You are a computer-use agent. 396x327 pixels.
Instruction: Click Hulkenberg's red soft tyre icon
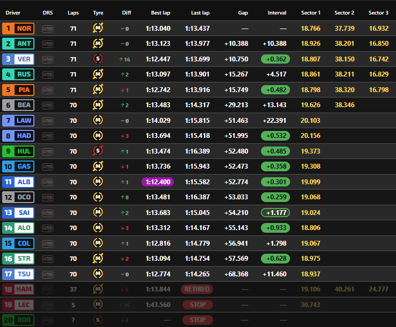point(98,151)
